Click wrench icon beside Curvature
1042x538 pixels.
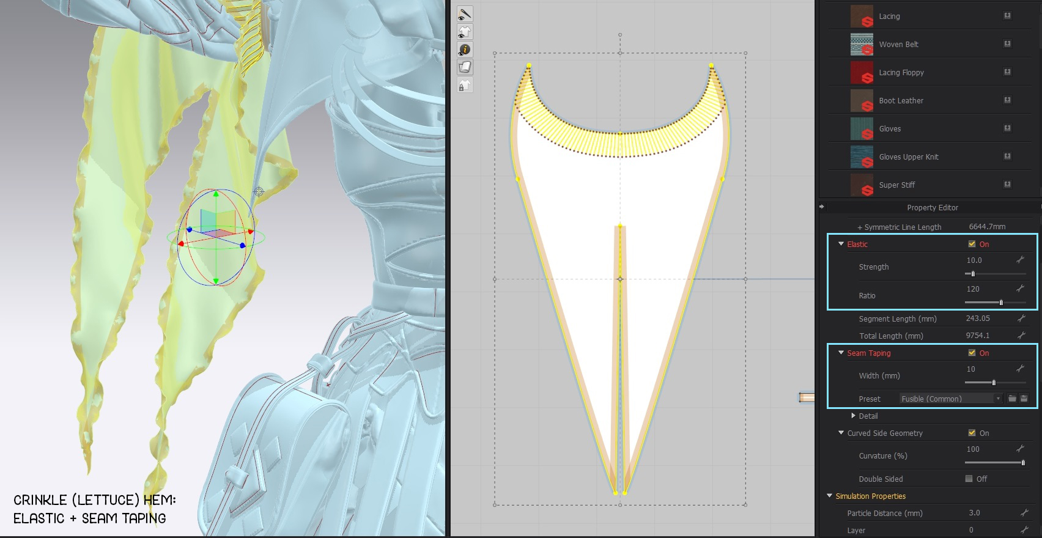point(1020,449)
